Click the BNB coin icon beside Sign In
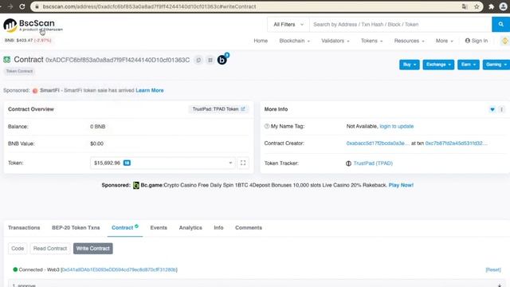The height and width of the screenshot is (287, 510). [504, 41]
